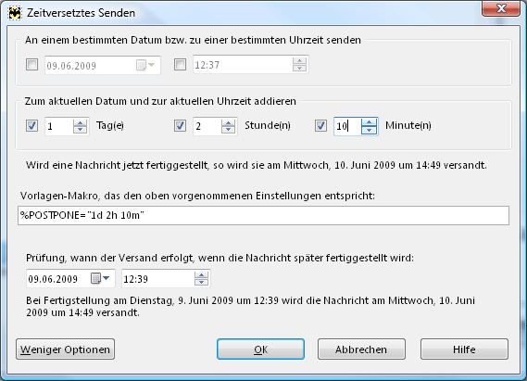Decrease the Tag(e) value with down arrow

[80, 130]
